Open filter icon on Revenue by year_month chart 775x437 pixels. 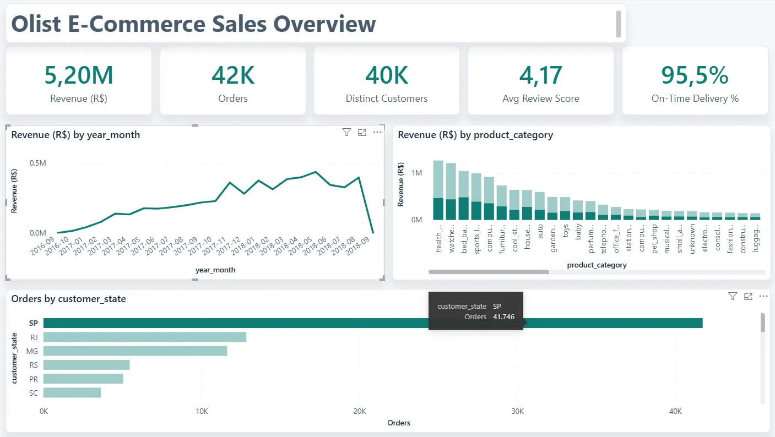tap(346, 132)
